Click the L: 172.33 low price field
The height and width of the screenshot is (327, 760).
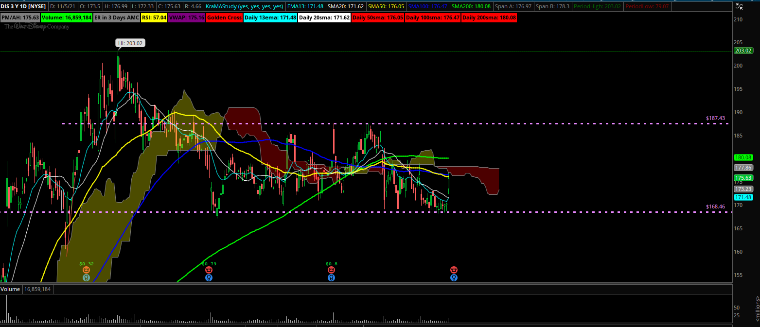pyautogui.click(x=144, y=6)
